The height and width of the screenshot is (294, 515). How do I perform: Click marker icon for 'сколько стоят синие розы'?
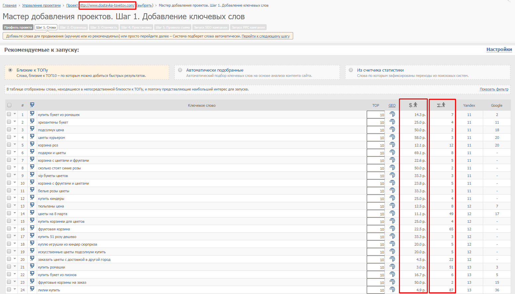32,167
